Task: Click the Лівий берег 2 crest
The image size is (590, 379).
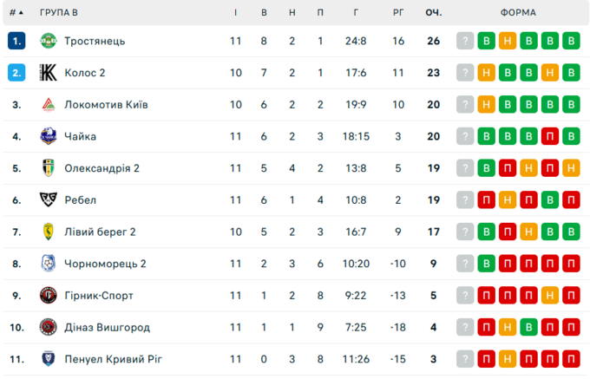Action: click(48, 232)
